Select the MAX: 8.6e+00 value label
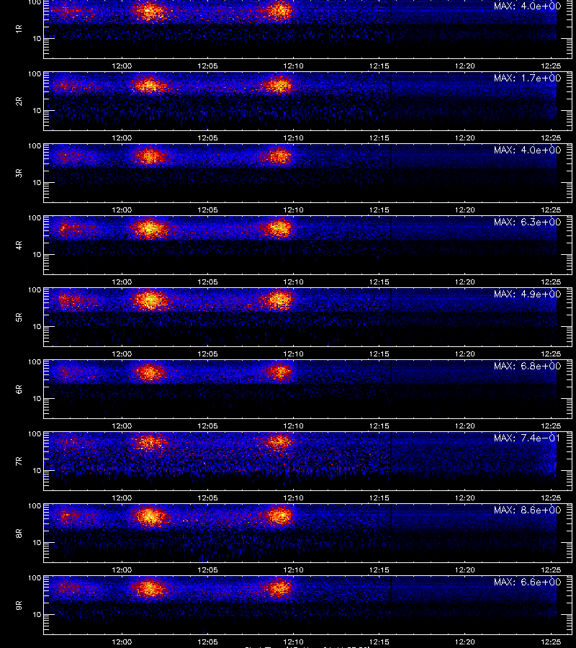 coord(527,510)
